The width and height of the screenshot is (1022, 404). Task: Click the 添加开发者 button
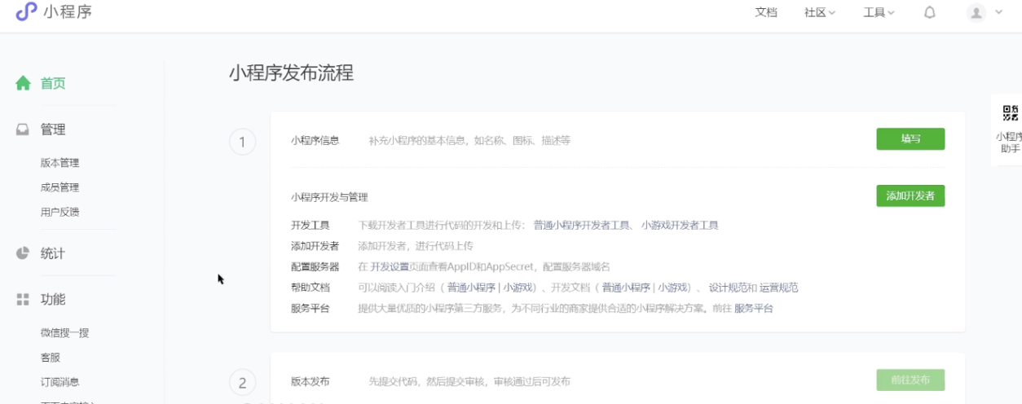point(910,195)
